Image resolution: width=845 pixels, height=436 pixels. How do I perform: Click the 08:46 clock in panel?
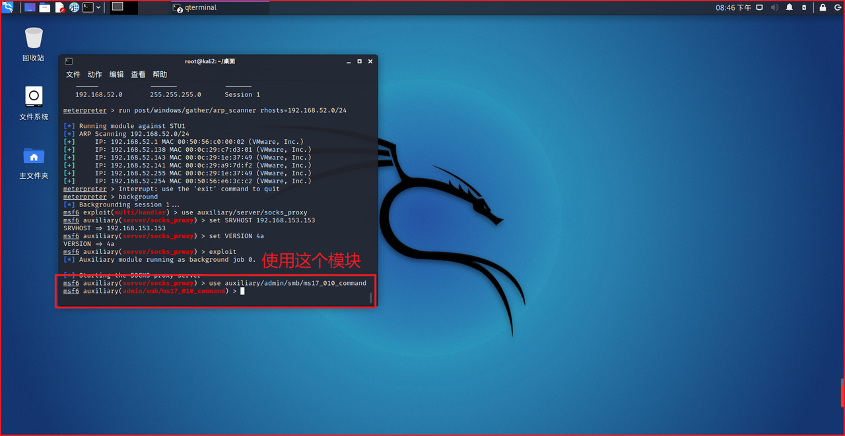click(733, 8)
